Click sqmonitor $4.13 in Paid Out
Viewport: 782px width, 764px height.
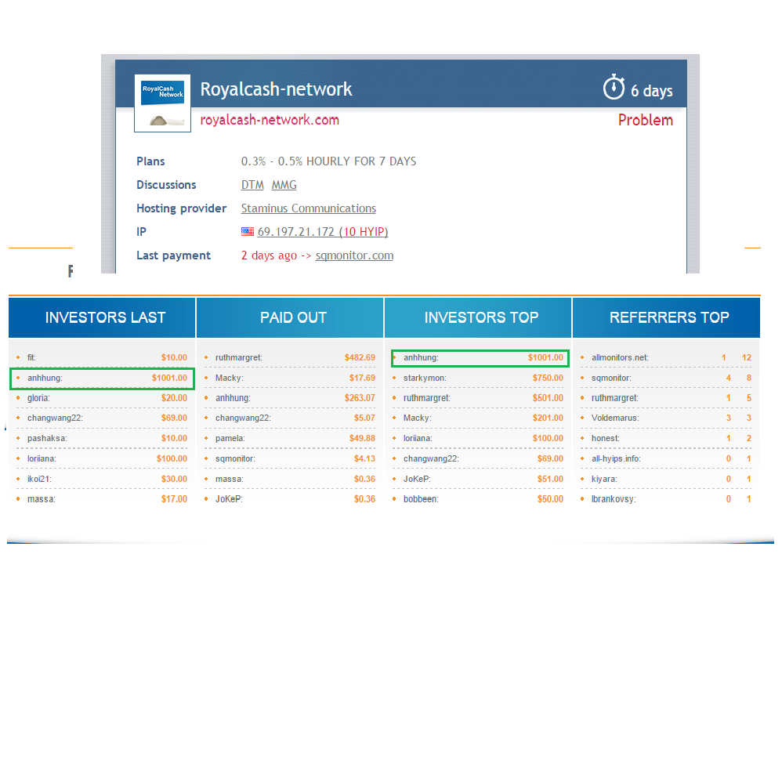point(290,459)
